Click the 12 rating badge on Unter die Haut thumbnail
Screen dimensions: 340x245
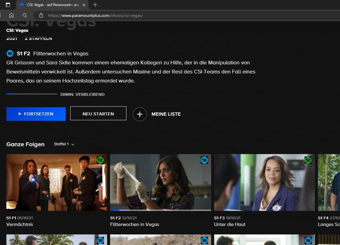point(308,160)
